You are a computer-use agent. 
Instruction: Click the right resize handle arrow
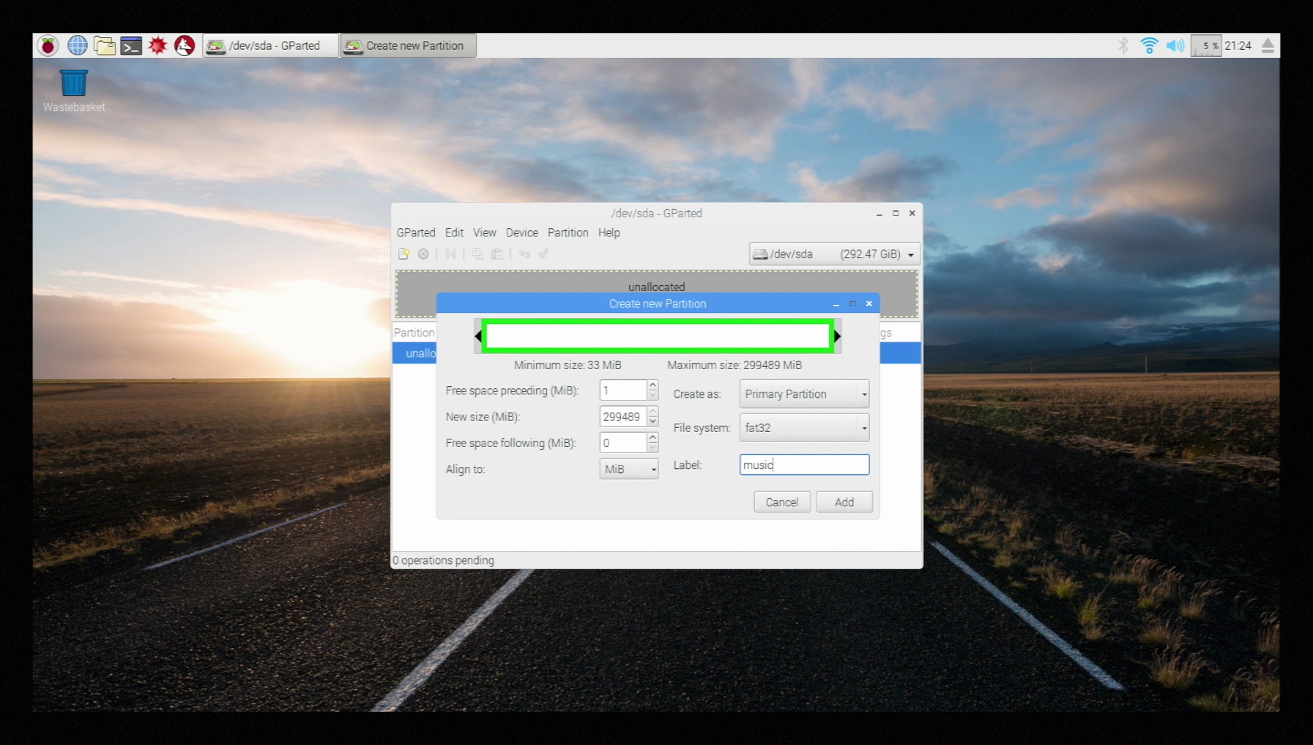click(x=837, y=336)
